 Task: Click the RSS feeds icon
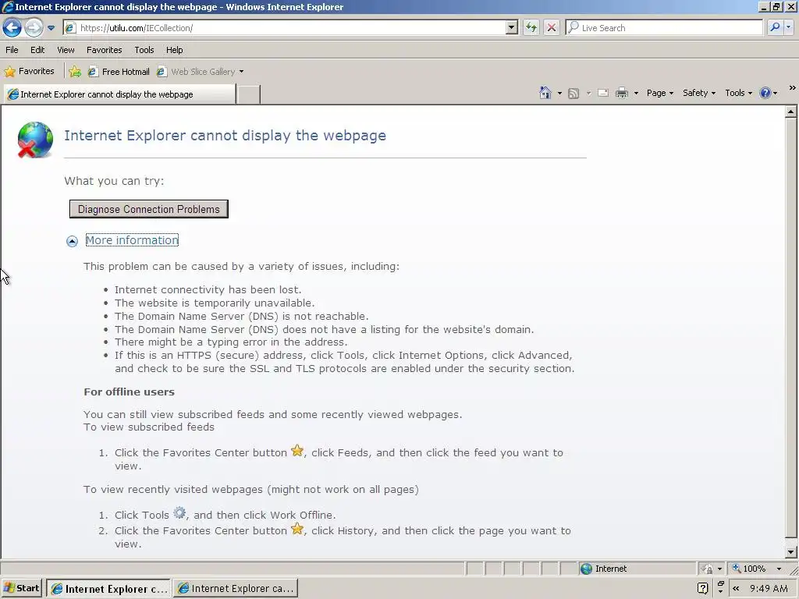tap(574, 94)
